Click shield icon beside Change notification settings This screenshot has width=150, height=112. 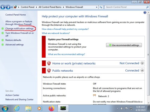point(3,29)
